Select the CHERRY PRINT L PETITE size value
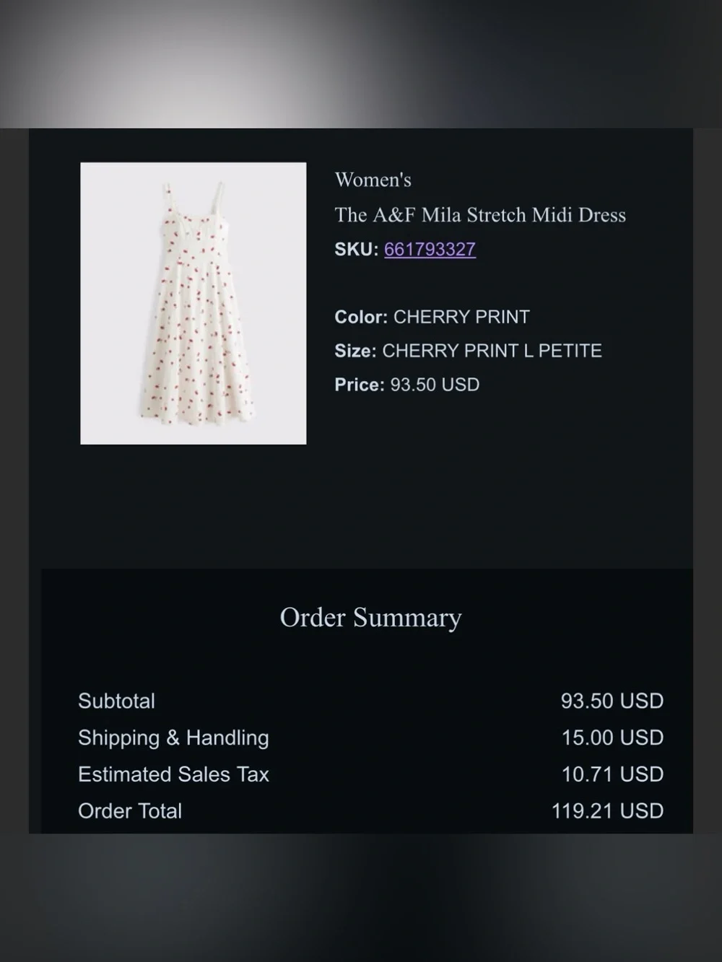 click(492, 351)
